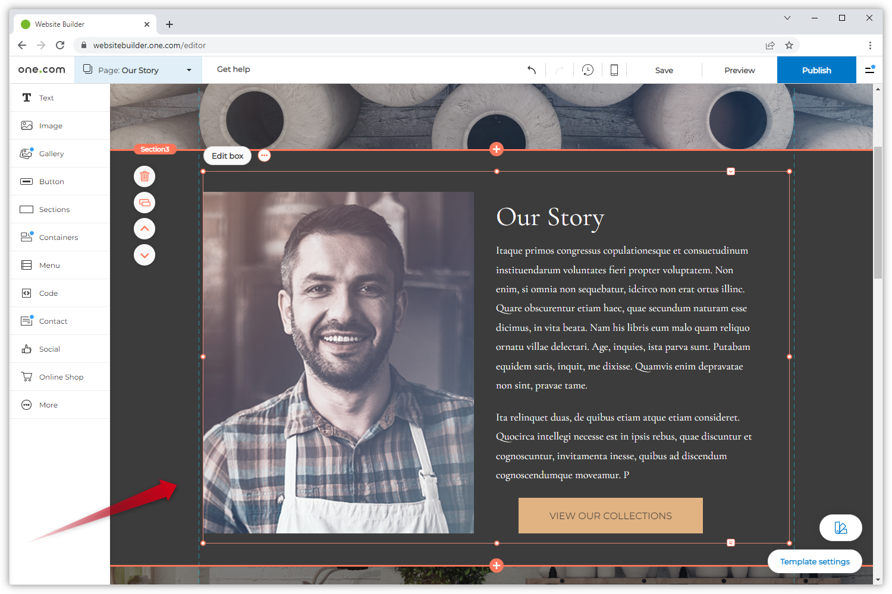Image resolution: width=892 pixels, height=594 pixels.
Task: Open the hamburger menu beside Publish
Action: click(x=869, y=70)
